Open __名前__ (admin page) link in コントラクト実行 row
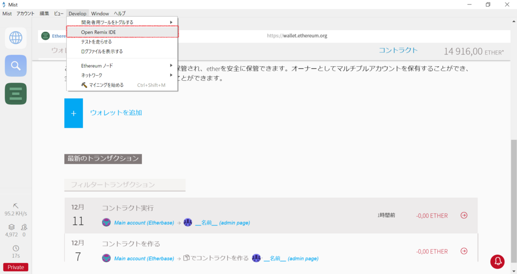517x274 pixels. click(x=223, y=223)
